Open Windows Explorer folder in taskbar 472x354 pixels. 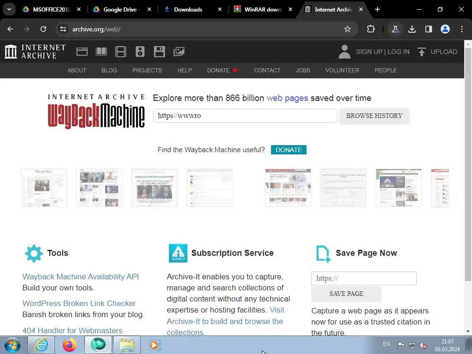coord(127,345)
